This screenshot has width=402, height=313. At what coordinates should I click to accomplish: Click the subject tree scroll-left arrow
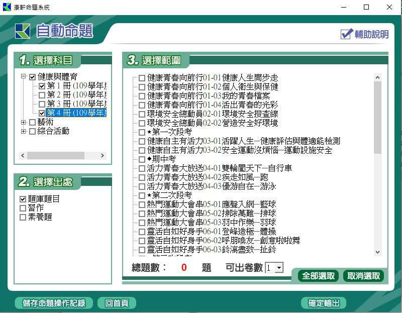pos(23,156)
